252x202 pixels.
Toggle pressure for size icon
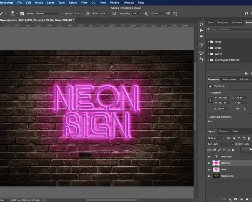point(168,14)
